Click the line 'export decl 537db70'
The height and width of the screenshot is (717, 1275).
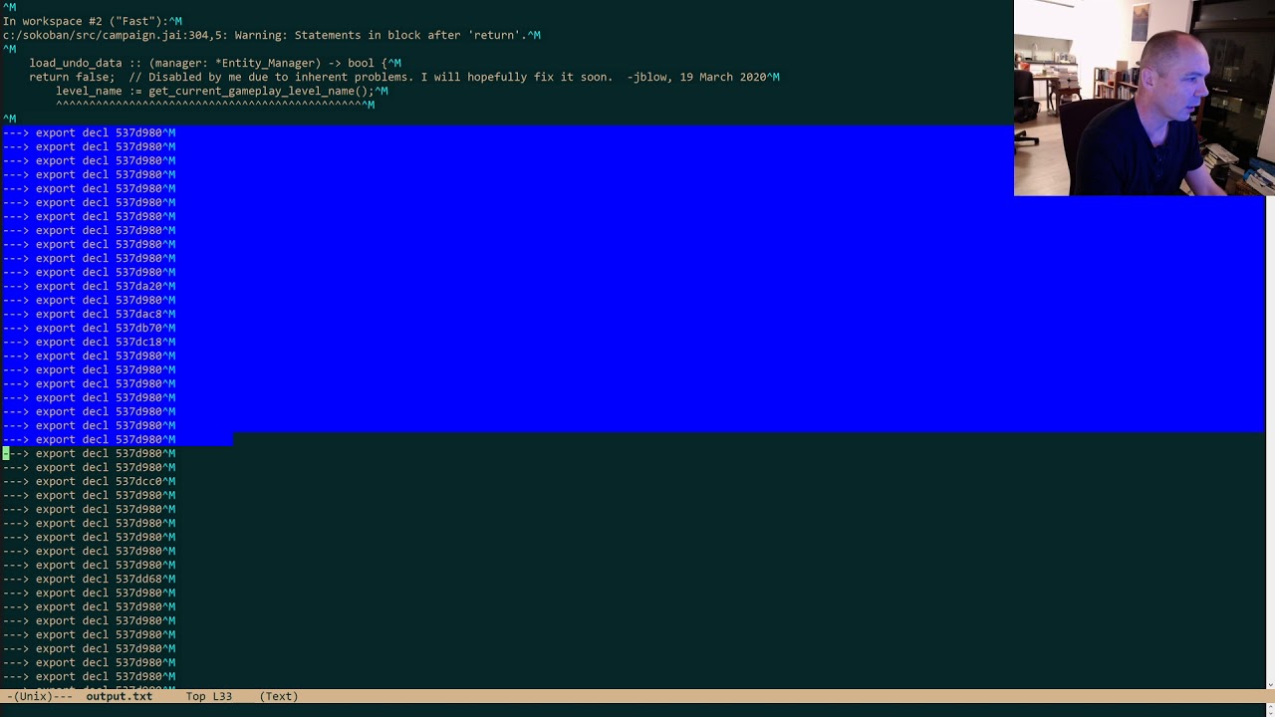(89, 328)
